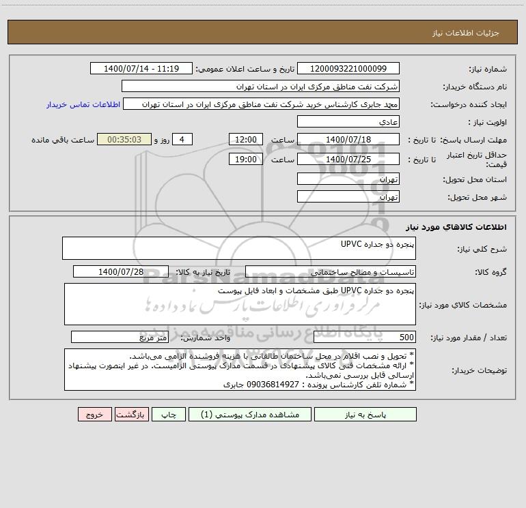This screenshot has height=508, width=526.
Task: Click the label 'واحد شمارش:'
Action: click(206, 338)
